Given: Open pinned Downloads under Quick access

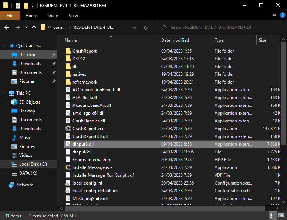Looking at the screenshot, I should (30, 64).
